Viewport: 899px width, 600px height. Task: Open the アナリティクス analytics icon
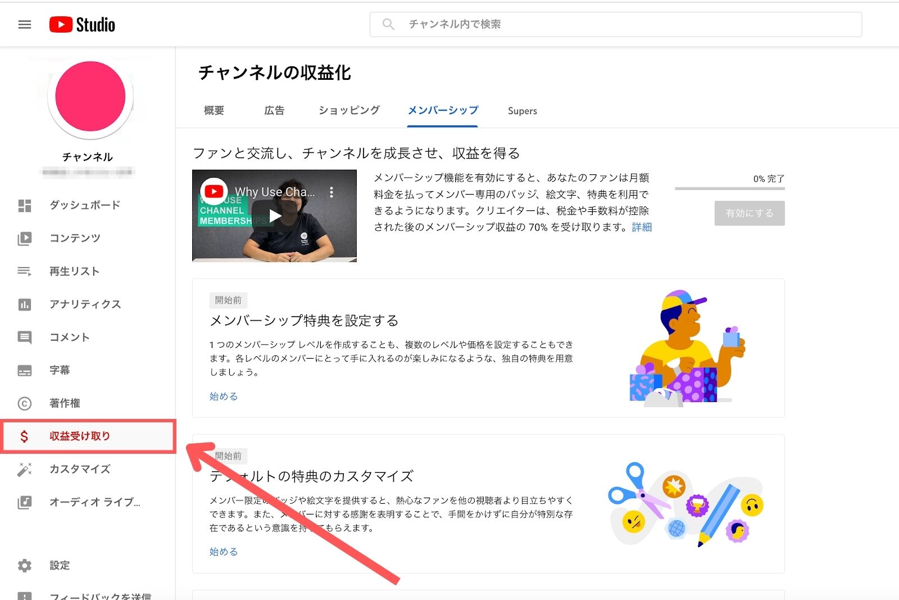(x=25, y=304)
